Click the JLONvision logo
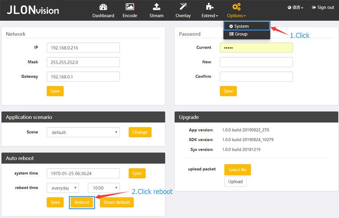Image resolution: width=339 pixels, height=218 pixels. (x=33, y=10)
